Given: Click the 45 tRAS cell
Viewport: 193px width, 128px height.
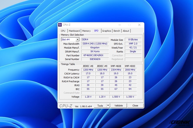Looking at the screenshot, I should click(116, 85).
